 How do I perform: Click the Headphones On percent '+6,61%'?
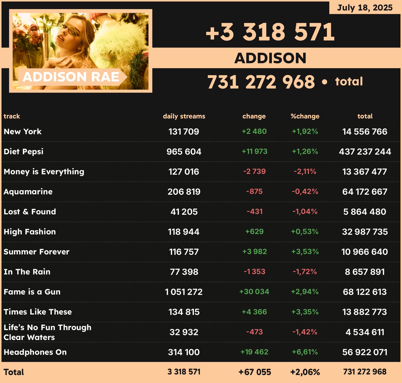pyautogui.click(x=305, y=352)
